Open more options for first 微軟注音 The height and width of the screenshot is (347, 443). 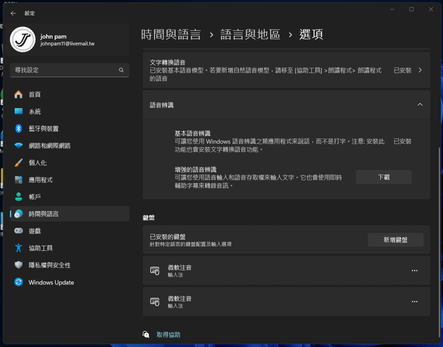point(414,271)
